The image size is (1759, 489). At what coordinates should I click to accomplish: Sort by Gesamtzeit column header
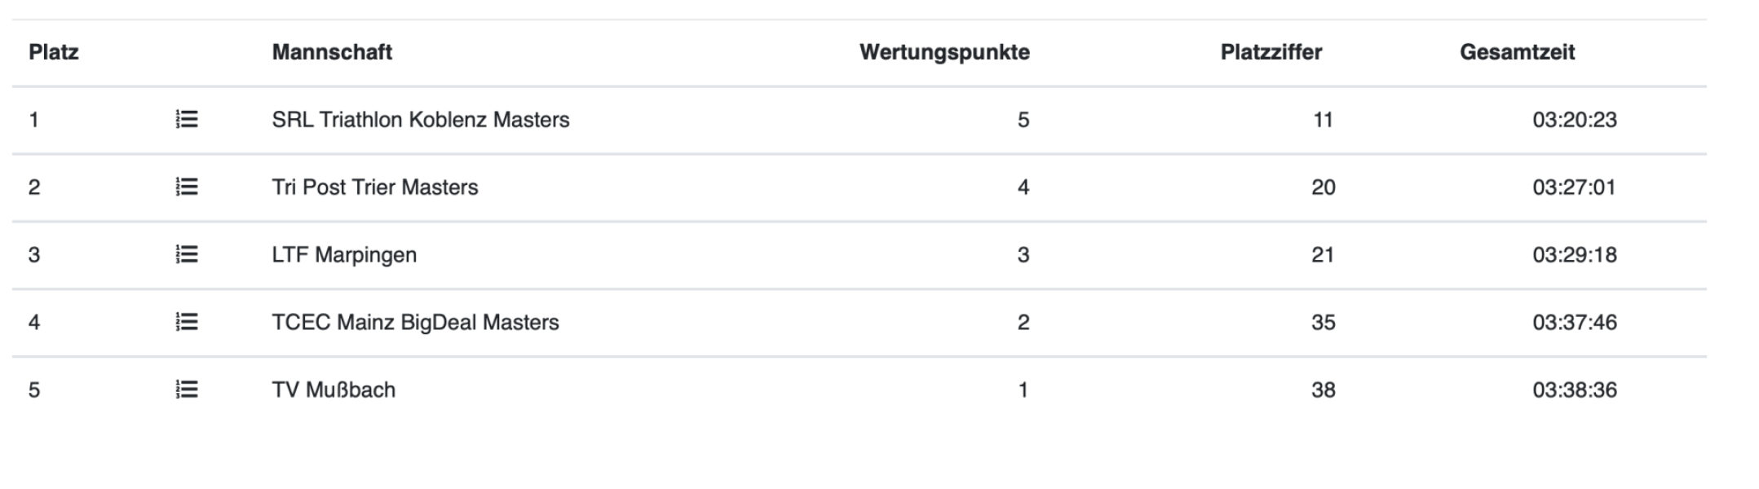(x=1517, y=52)
